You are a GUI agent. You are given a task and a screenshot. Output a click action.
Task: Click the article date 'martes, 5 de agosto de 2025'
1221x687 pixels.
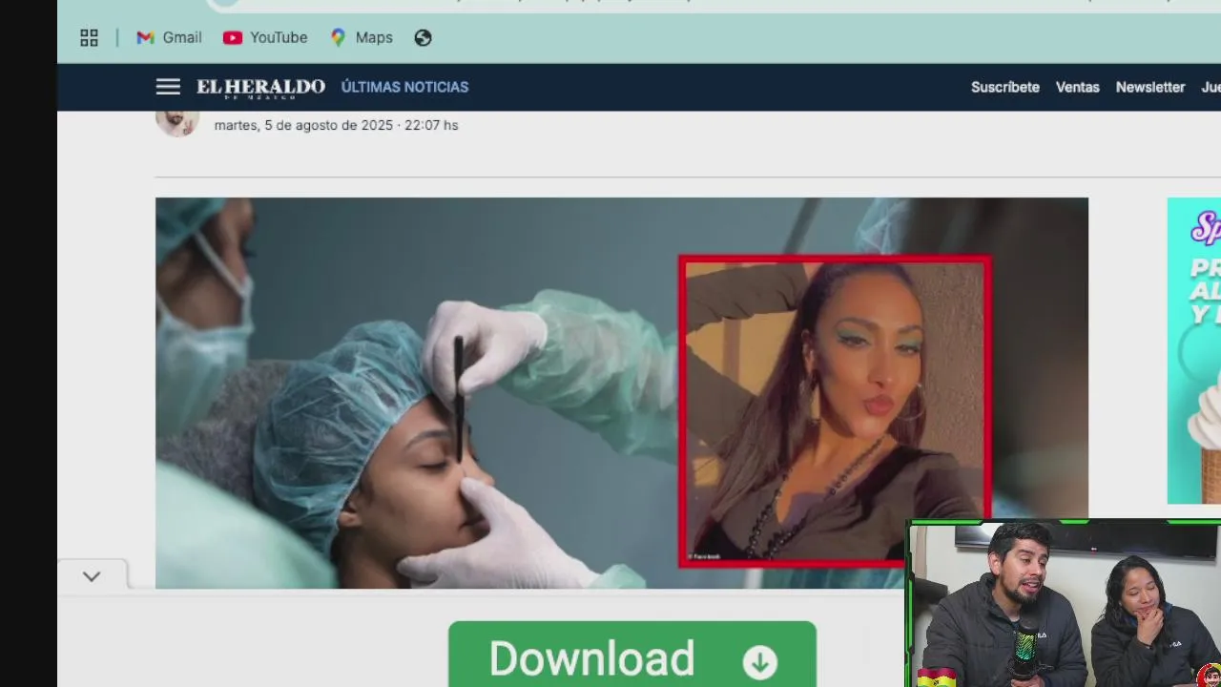tap(303, 125)
